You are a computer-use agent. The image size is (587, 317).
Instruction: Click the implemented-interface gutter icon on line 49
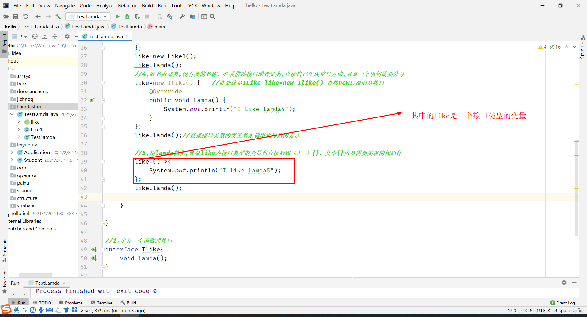tap(94, 250)
